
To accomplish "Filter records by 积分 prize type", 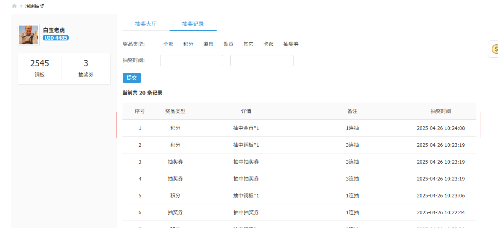I will 188,44.
